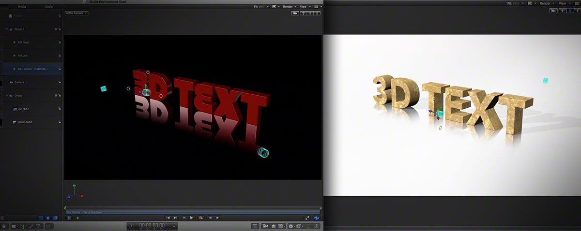Toggle loop playback icon
This screenshot has width=581, height=231.
(x=316, y=218)
